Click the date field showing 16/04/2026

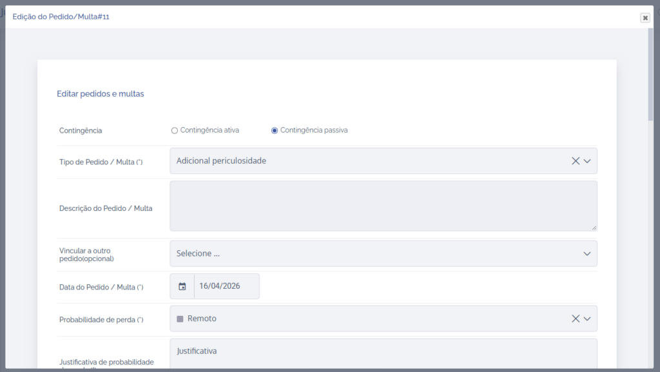click(x=226, y=286)
